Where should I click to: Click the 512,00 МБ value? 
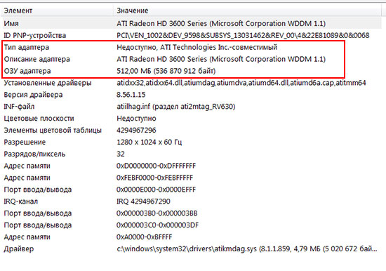(x=166, y=71)
